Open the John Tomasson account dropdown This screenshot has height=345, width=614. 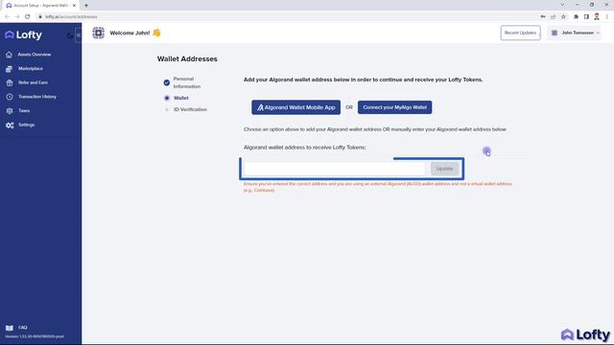(x=575, y=33)
